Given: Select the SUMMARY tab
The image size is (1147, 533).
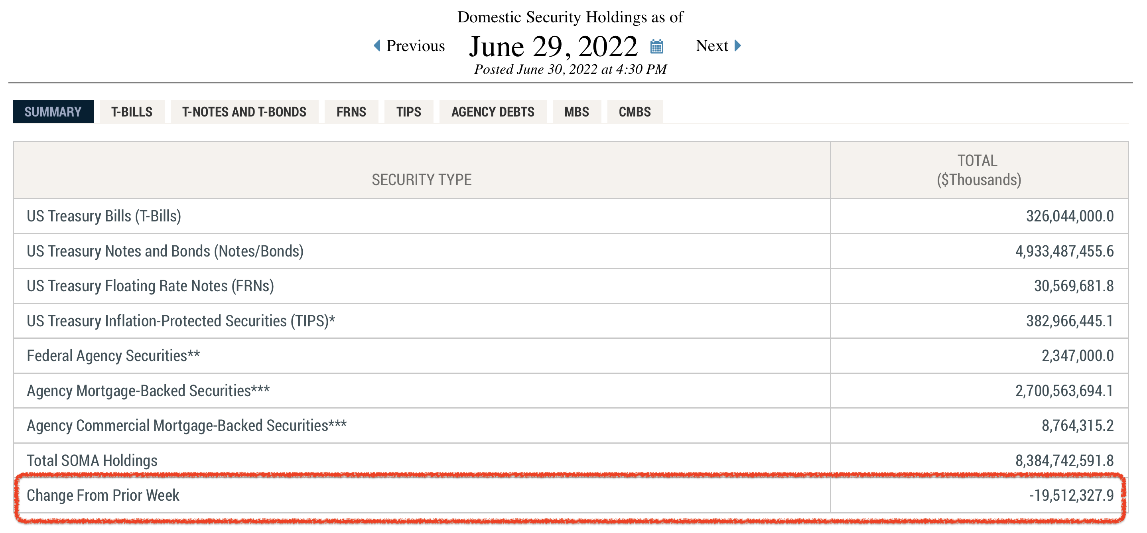Looking at the screenshot, I should coord(53,112).
